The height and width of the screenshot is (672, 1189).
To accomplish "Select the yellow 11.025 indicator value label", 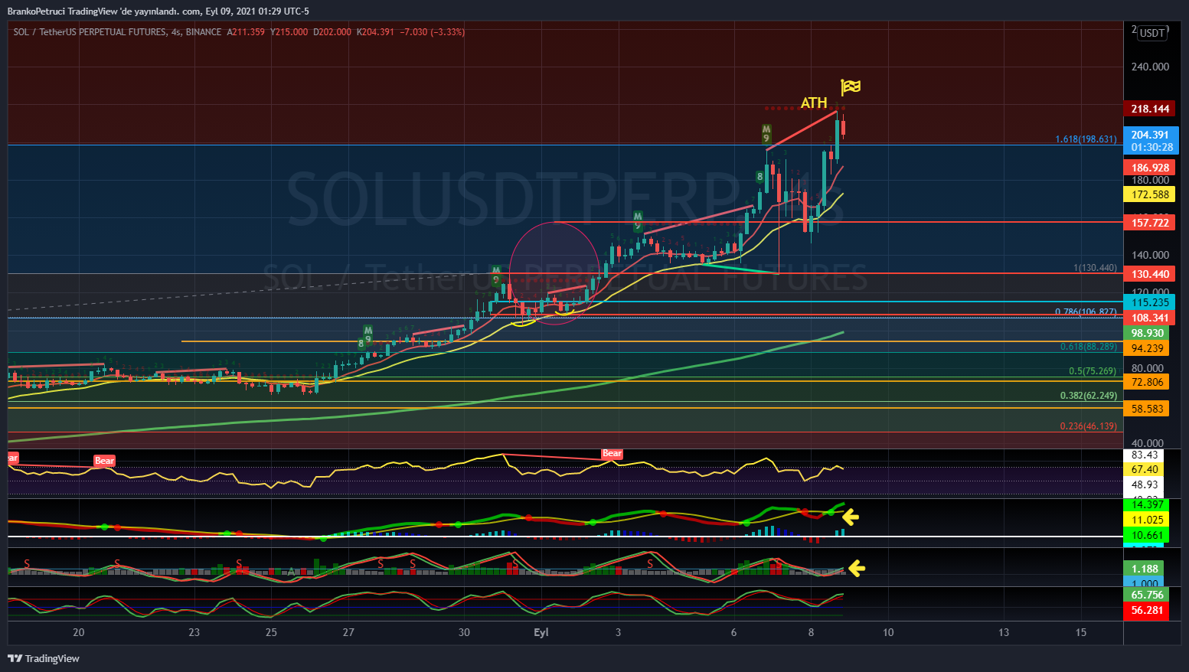I will [x=1146, y=520].
